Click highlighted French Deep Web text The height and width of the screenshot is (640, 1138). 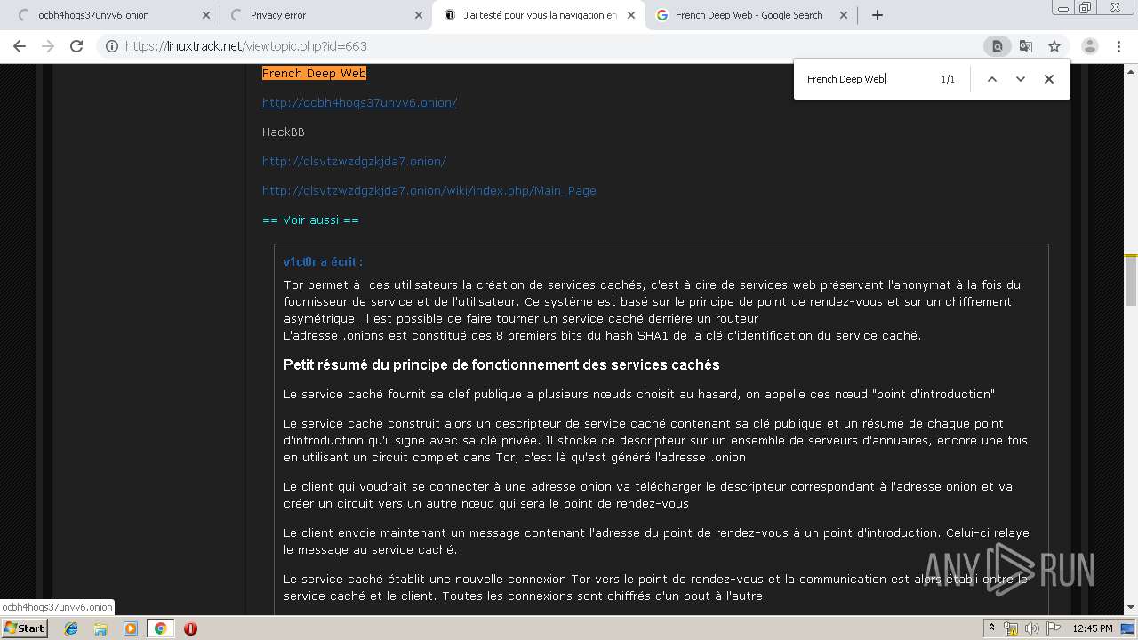314,73
